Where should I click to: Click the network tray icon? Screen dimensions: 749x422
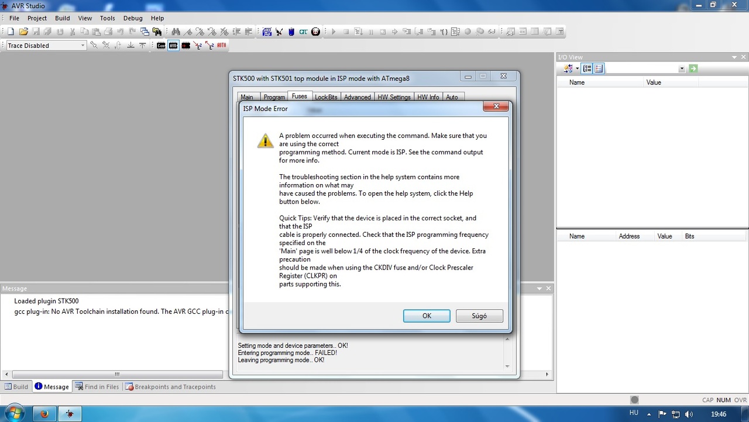click(x=675, y=414)
